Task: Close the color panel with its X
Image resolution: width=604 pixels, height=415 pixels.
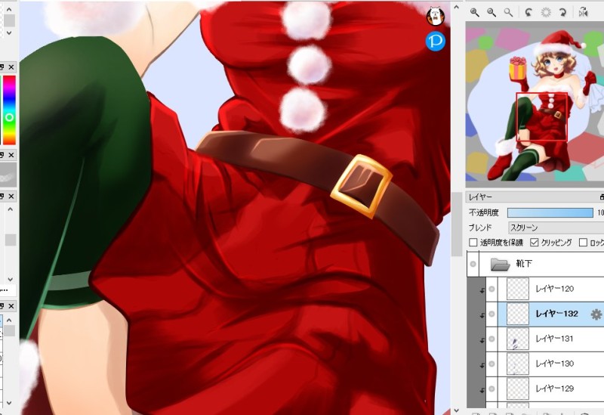Action: (11, 67)
